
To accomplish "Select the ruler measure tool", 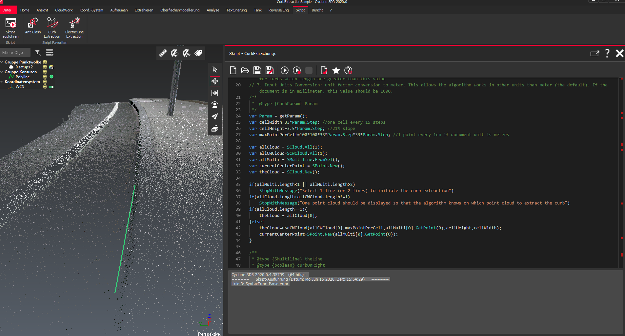I will [163, 53].
